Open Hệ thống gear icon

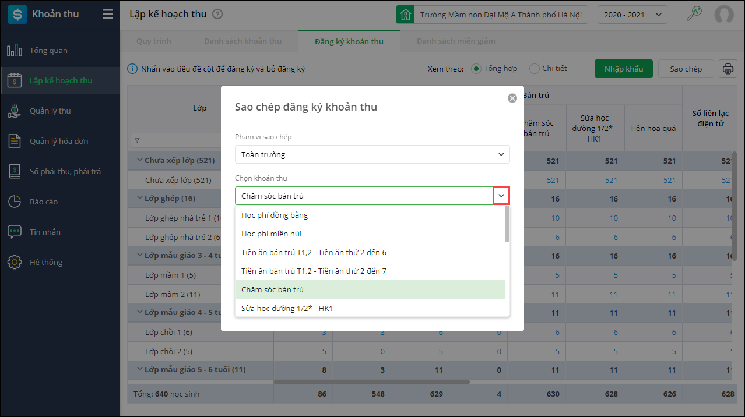[x=15, y=263]
